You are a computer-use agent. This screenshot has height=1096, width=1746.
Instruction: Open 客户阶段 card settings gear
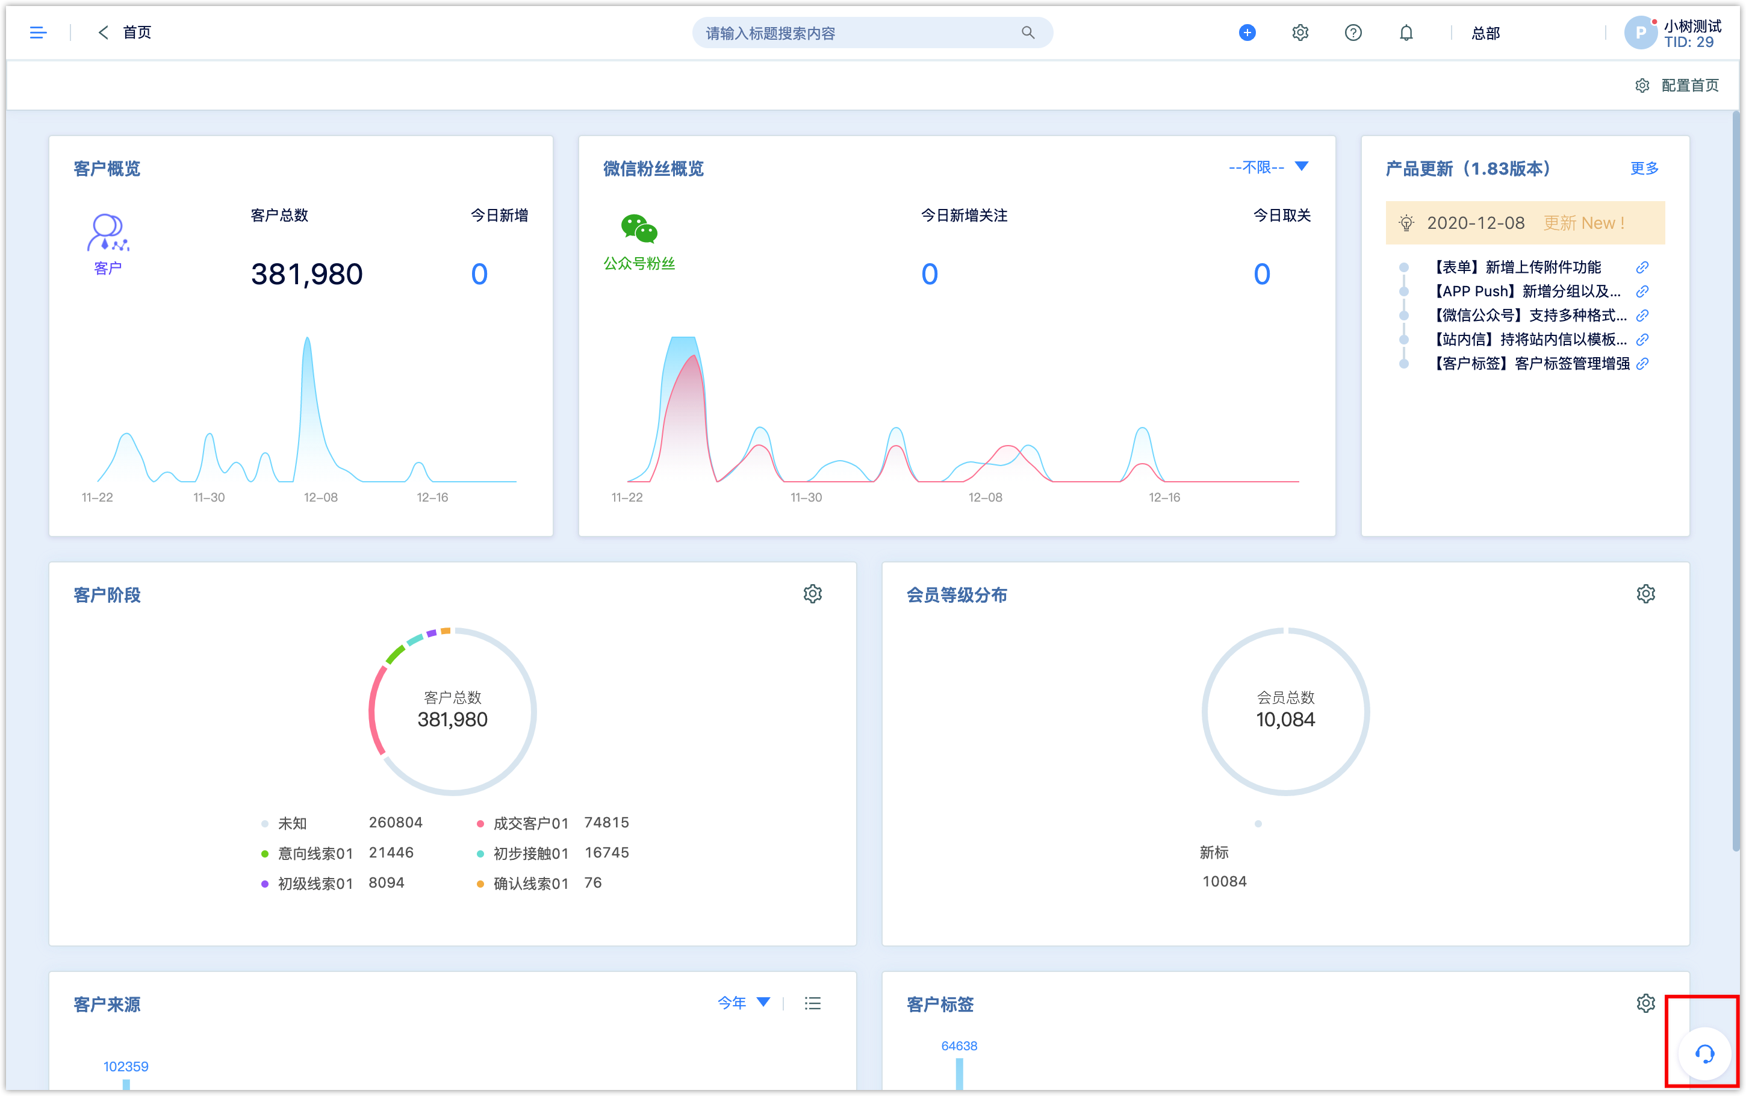[812, 594]
